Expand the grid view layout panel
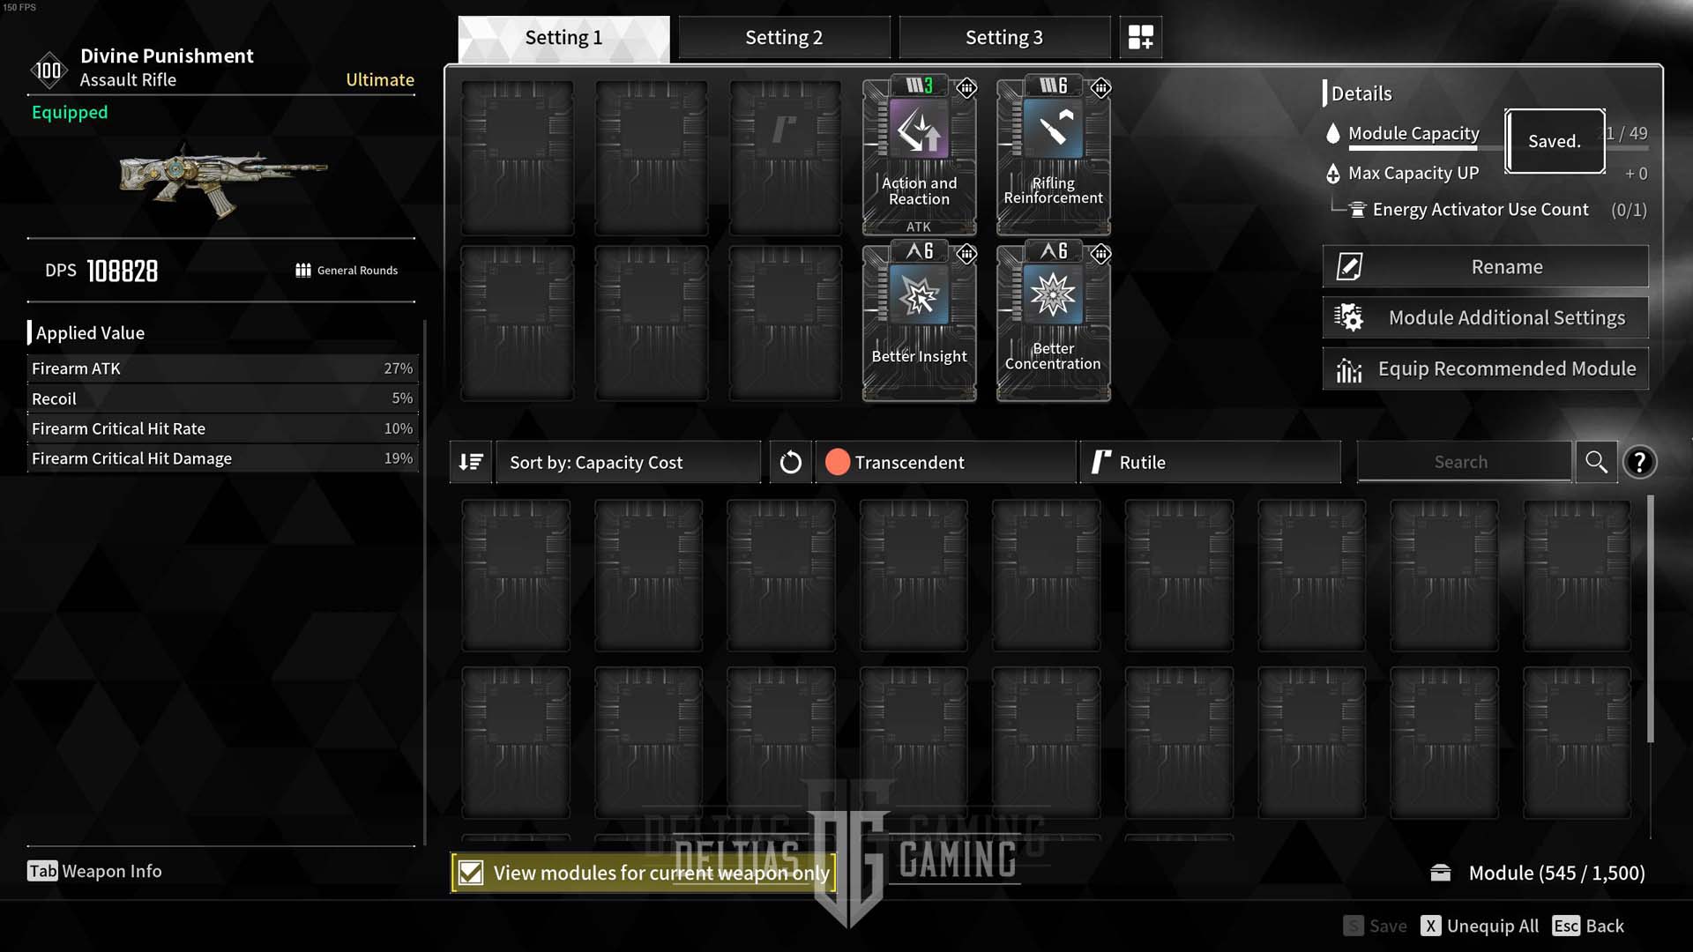Image resolution: width=1693 pixels, height=952 pixels. pyautogui.click(x=1139, y=36)
